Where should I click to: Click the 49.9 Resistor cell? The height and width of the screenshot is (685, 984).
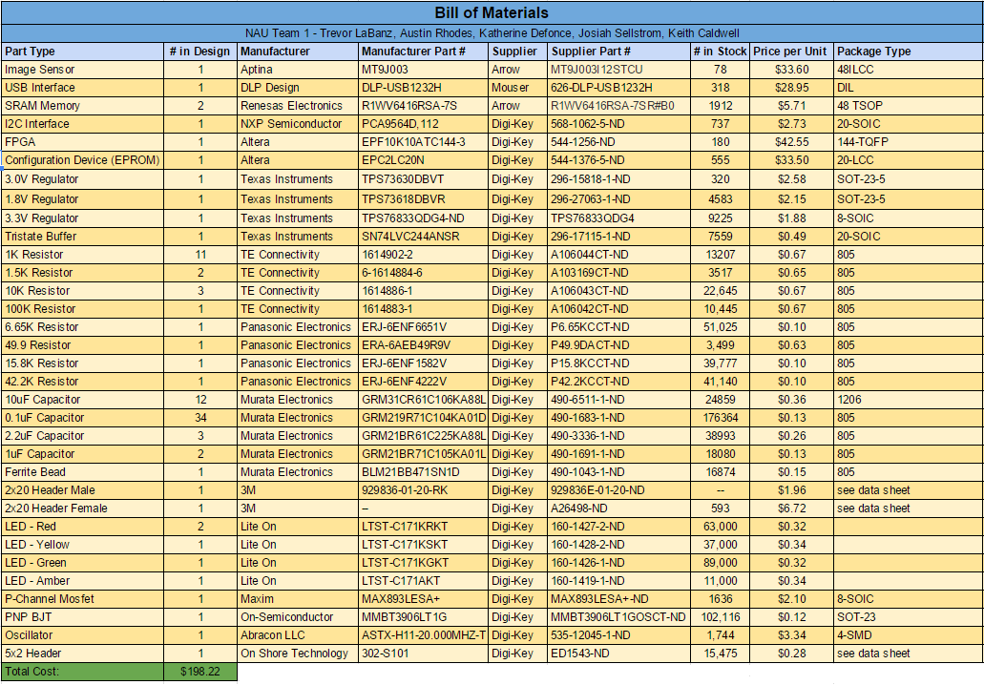(x=82, y=345)
